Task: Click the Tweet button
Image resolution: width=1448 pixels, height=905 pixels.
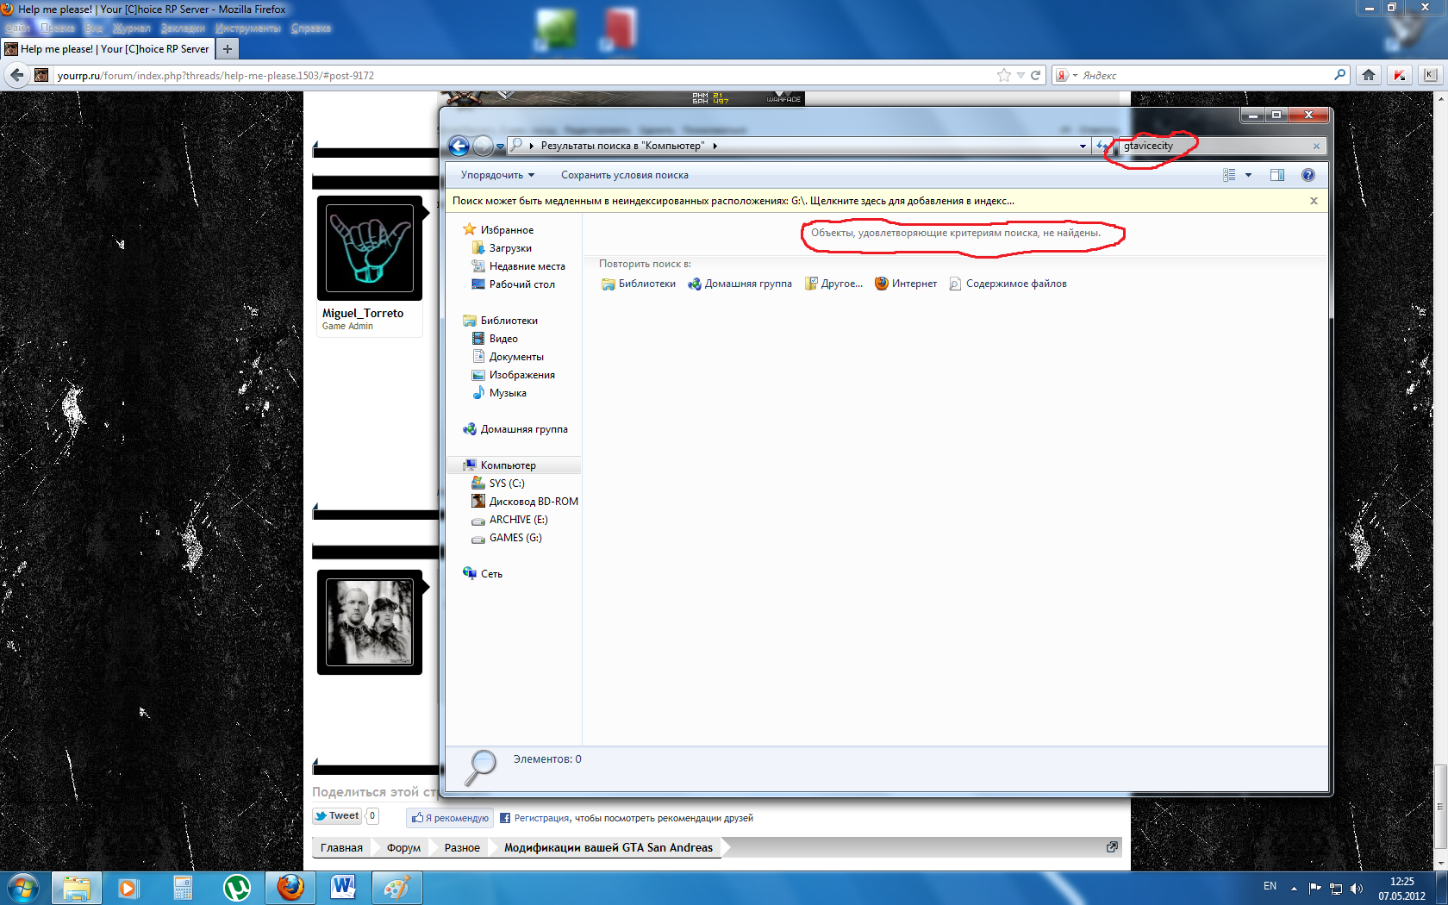Action: coord(337,816)
